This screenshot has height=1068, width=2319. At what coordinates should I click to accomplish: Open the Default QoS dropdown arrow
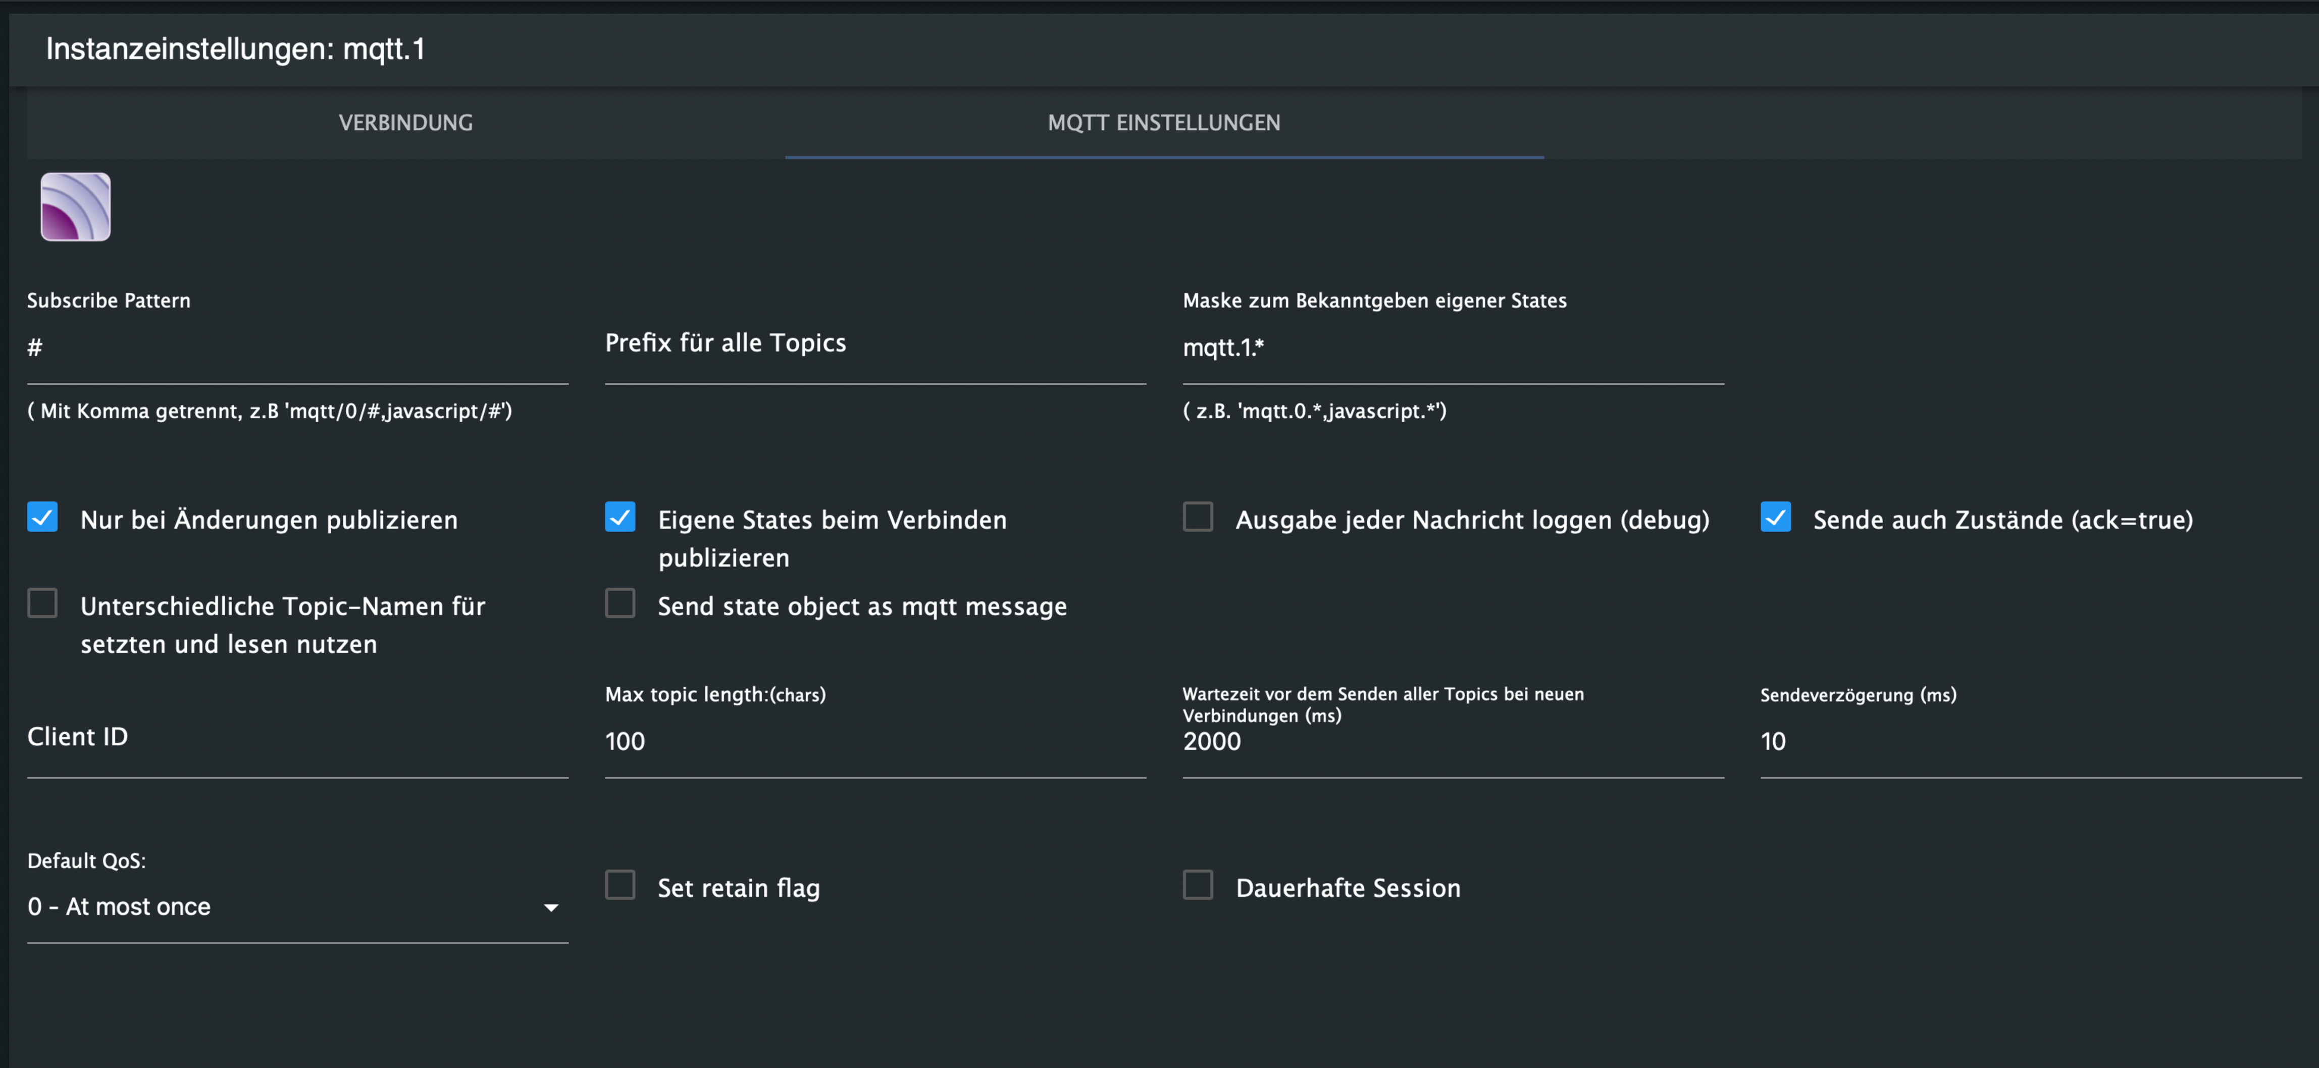coord(551,908)
